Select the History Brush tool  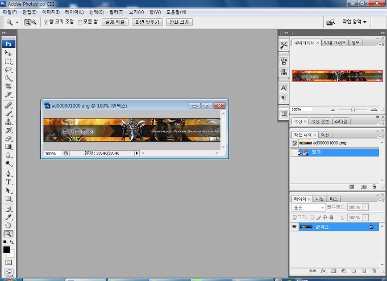point(8,130)
